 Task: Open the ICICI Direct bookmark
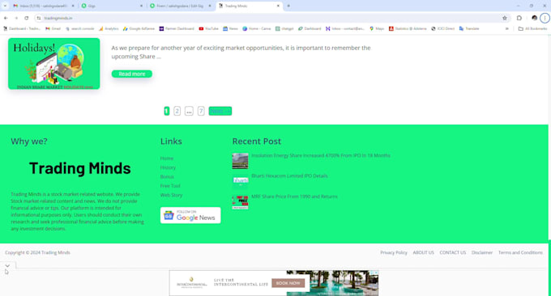pyautogui.click(x=442, y=28)
